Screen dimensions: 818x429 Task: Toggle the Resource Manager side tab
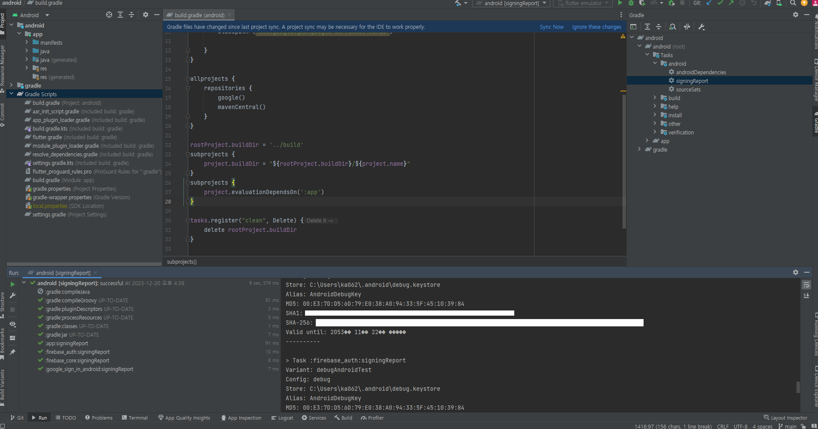3,69
